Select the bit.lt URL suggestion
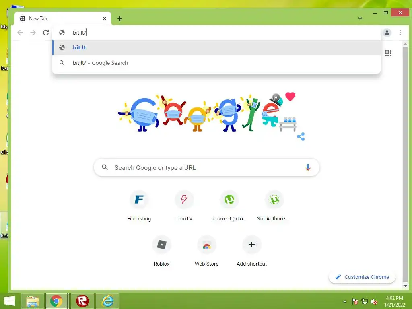Viewport: 412px width, 309px height. [x=216, y=47]
